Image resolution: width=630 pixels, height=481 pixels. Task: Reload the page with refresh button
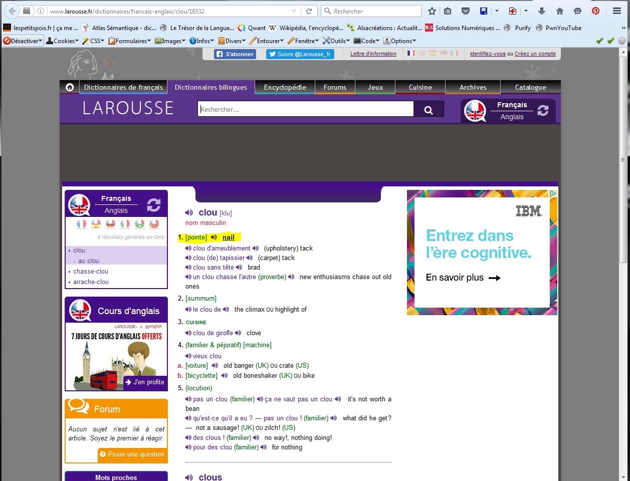click(x=309, y=11)
